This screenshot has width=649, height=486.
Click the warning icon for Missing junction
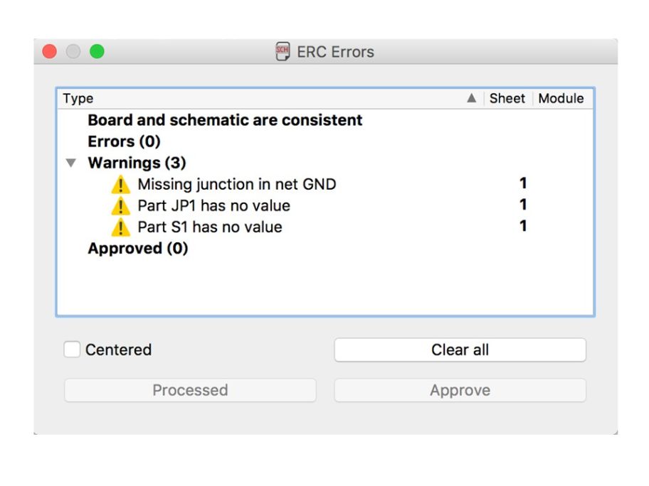pyautogui.click(x=120, y=184)
